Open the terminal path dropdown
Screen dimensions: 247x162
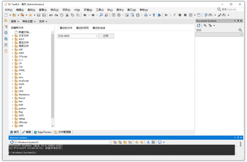pyautogui.click(x=109, y=142)
